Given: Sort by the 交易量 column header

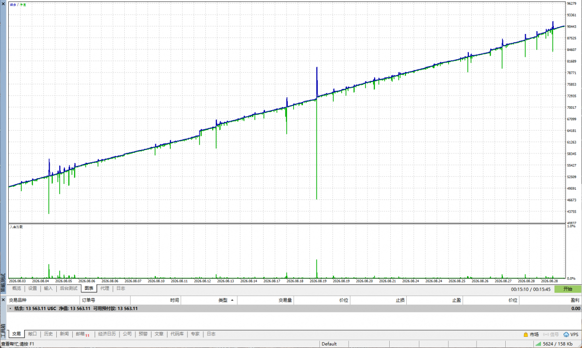Looking at the screenshot, I should (266, 300).
